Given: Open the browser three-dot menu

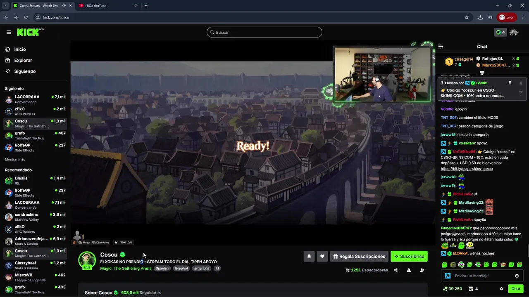Looking at the screenshot, I should point(523,17).
